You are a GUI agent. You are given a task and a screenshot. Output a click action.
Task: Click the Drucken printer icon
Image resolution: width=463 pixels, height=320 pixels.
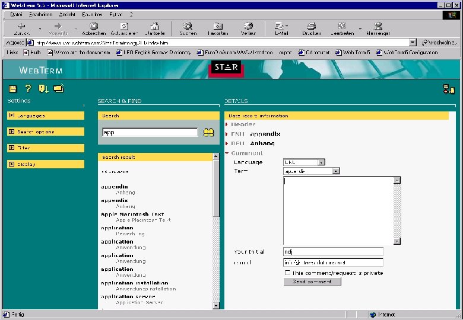[x=311, y=28]
